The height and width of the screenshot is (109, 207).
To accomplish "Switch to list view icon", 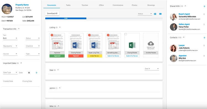I will [x=155, y=14].
